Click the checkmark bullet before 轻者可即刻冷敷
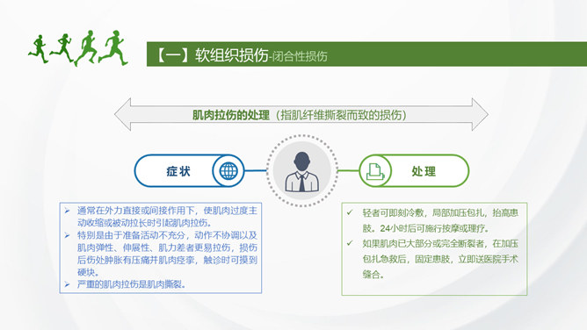The image size is (587, 330). (350, 212)
